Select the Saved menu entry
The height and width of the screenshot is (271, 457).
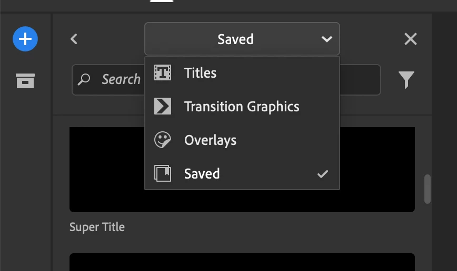pos(242,174)
